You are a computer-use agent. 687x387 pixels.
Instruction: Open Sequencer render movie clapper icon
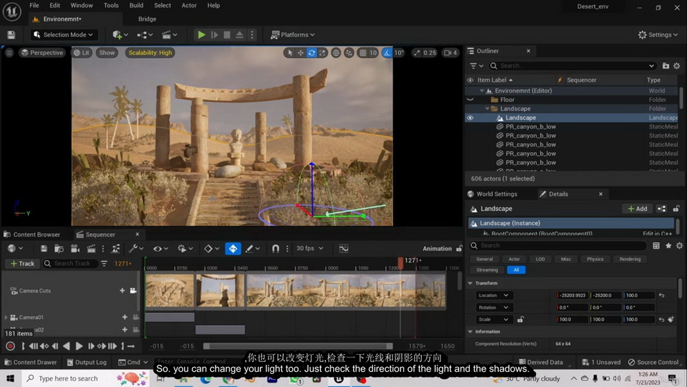tap(91, 249)
